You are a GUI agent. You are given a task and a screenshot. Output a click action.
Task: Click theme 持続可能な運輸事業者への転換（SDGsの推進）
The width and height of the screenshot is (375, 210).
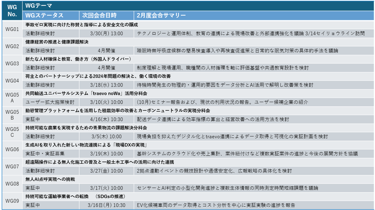tap(75, 196)
